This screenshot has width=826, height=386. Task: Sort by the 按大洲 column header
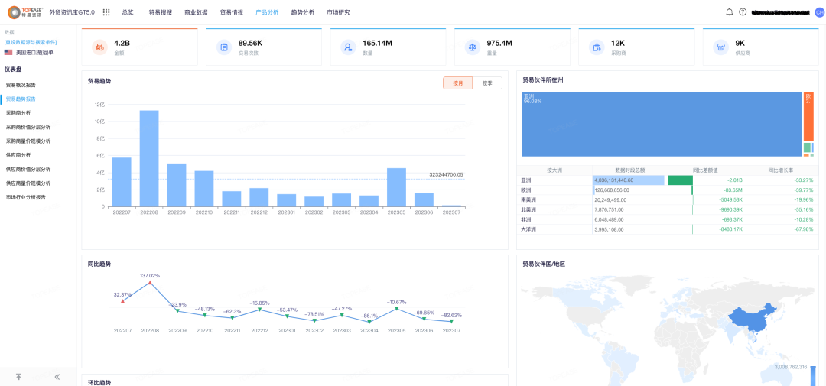(554, 170)
